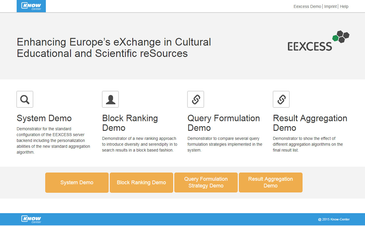Open the Eexcess Demo navigation link
Image resolution: width=365 pixels, height=226 pixels.
307,6
